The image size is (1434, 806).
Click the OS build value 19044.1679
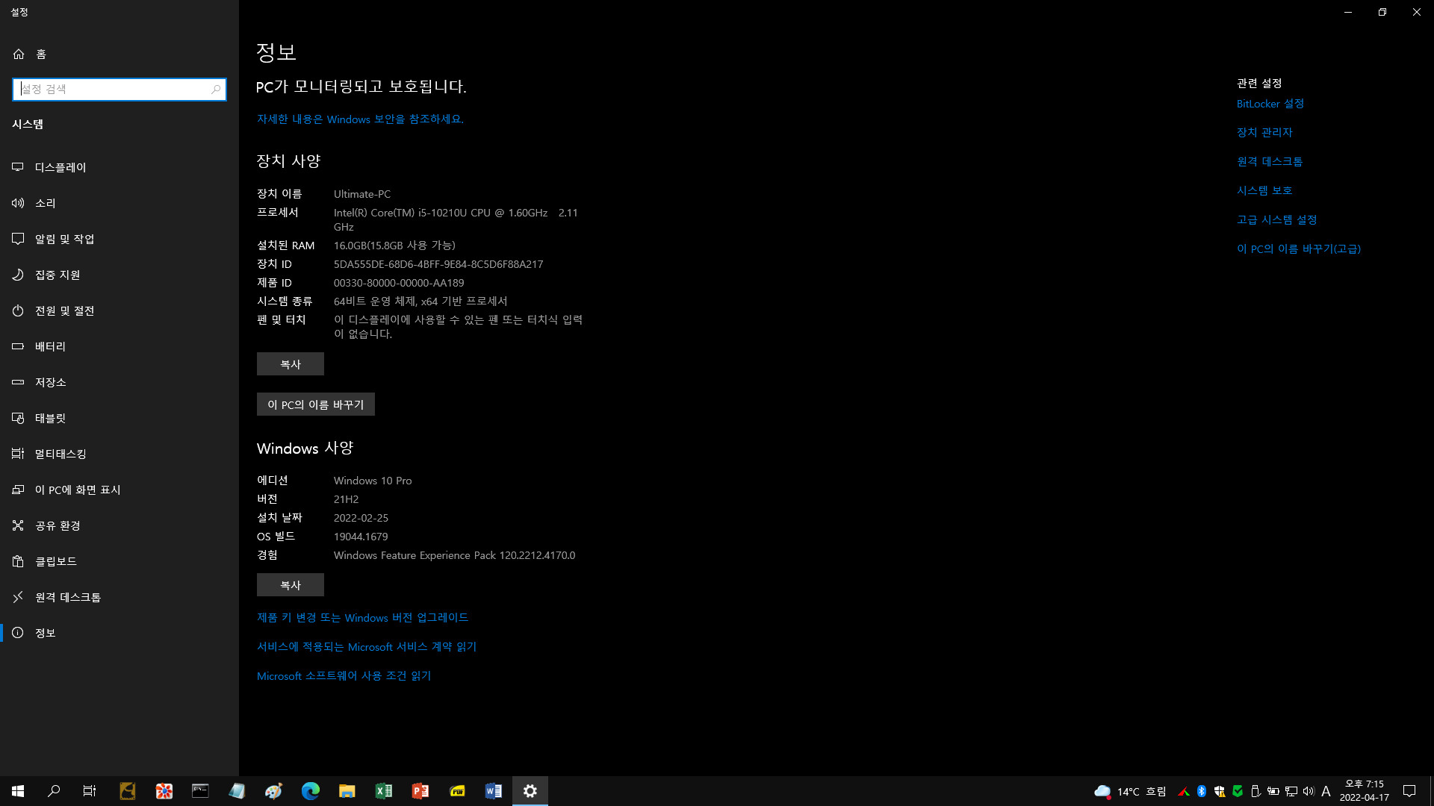point(361,537)
